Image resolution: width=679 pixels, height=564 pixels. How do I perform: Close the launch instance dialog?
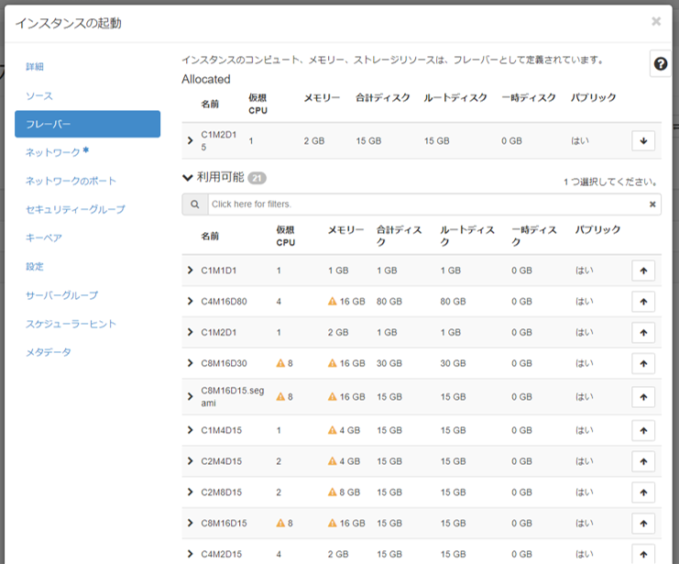(656, 21)
